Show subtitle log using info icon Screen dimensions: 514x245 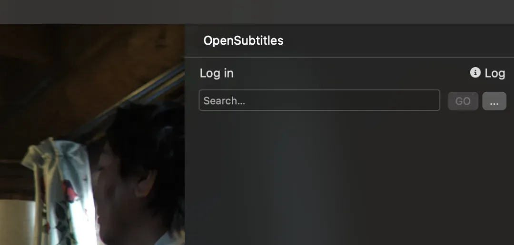[475, 72]
